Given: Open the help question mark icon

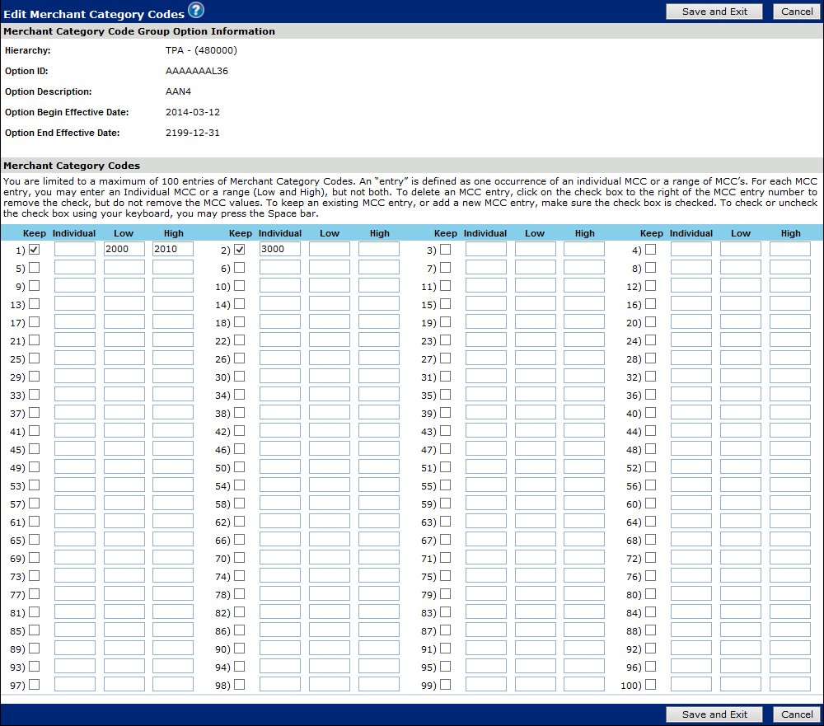Looking at the screenshot, I should click(x=195, y=11).
